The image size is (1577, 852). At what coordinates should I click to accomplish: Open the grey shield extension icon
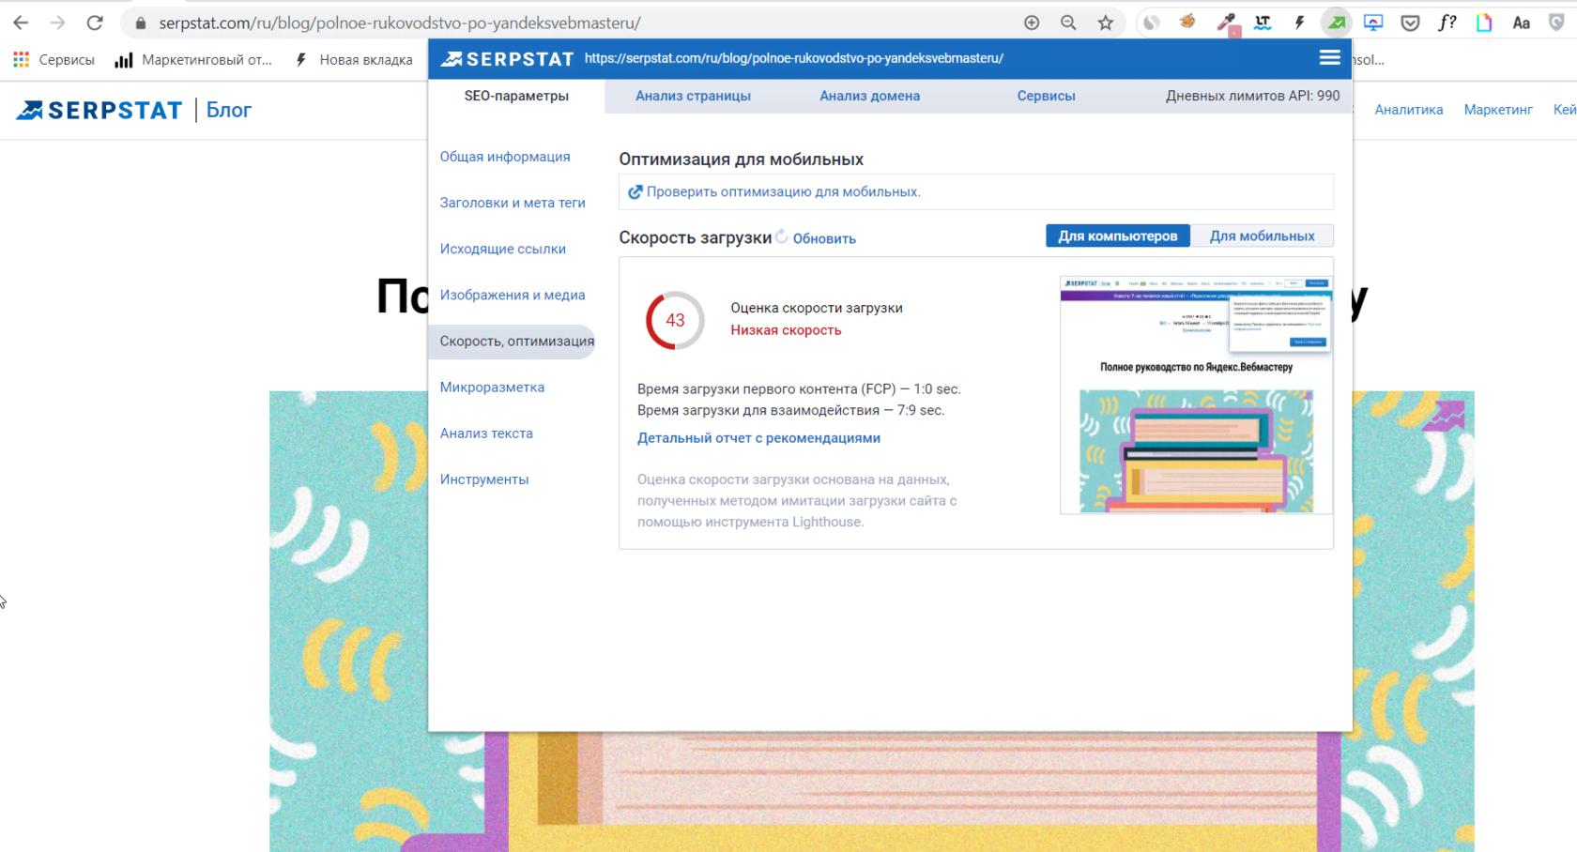(x=1557, y=23)
